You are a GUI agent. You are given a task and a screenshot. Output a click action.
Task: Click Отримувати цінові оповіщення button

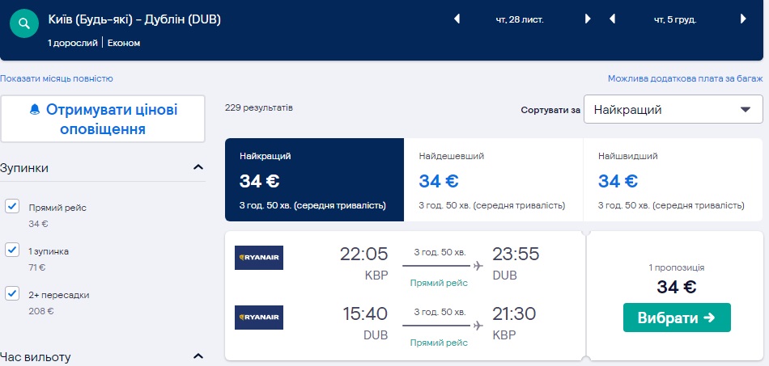(x=103, y=119)
